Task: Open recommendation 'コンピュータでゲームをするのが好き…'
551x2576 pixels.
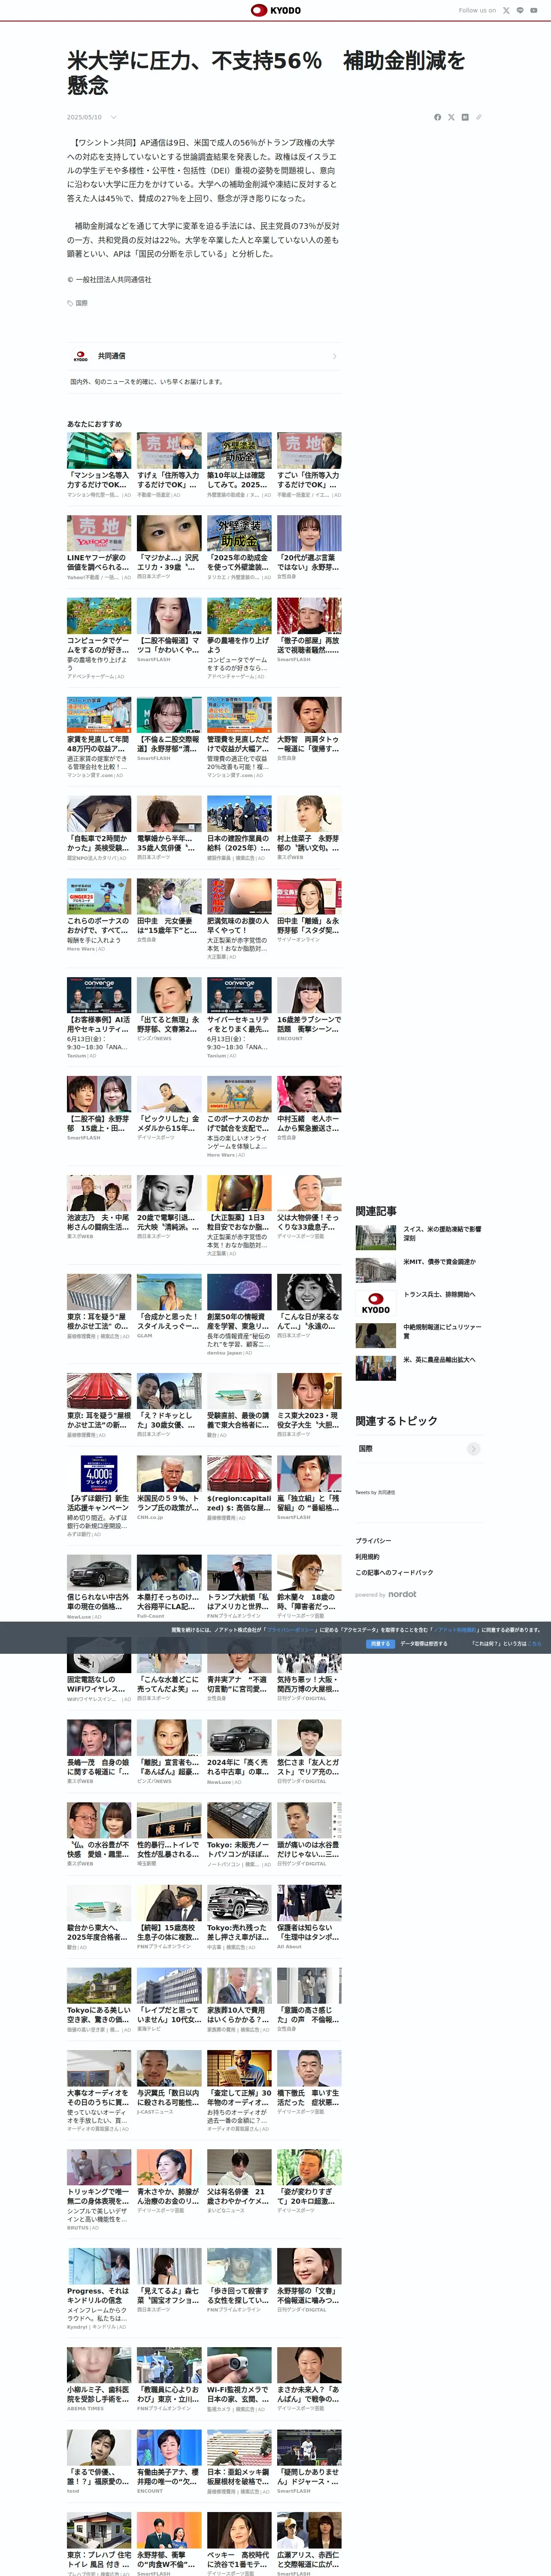Action: (x=99, y=638)
